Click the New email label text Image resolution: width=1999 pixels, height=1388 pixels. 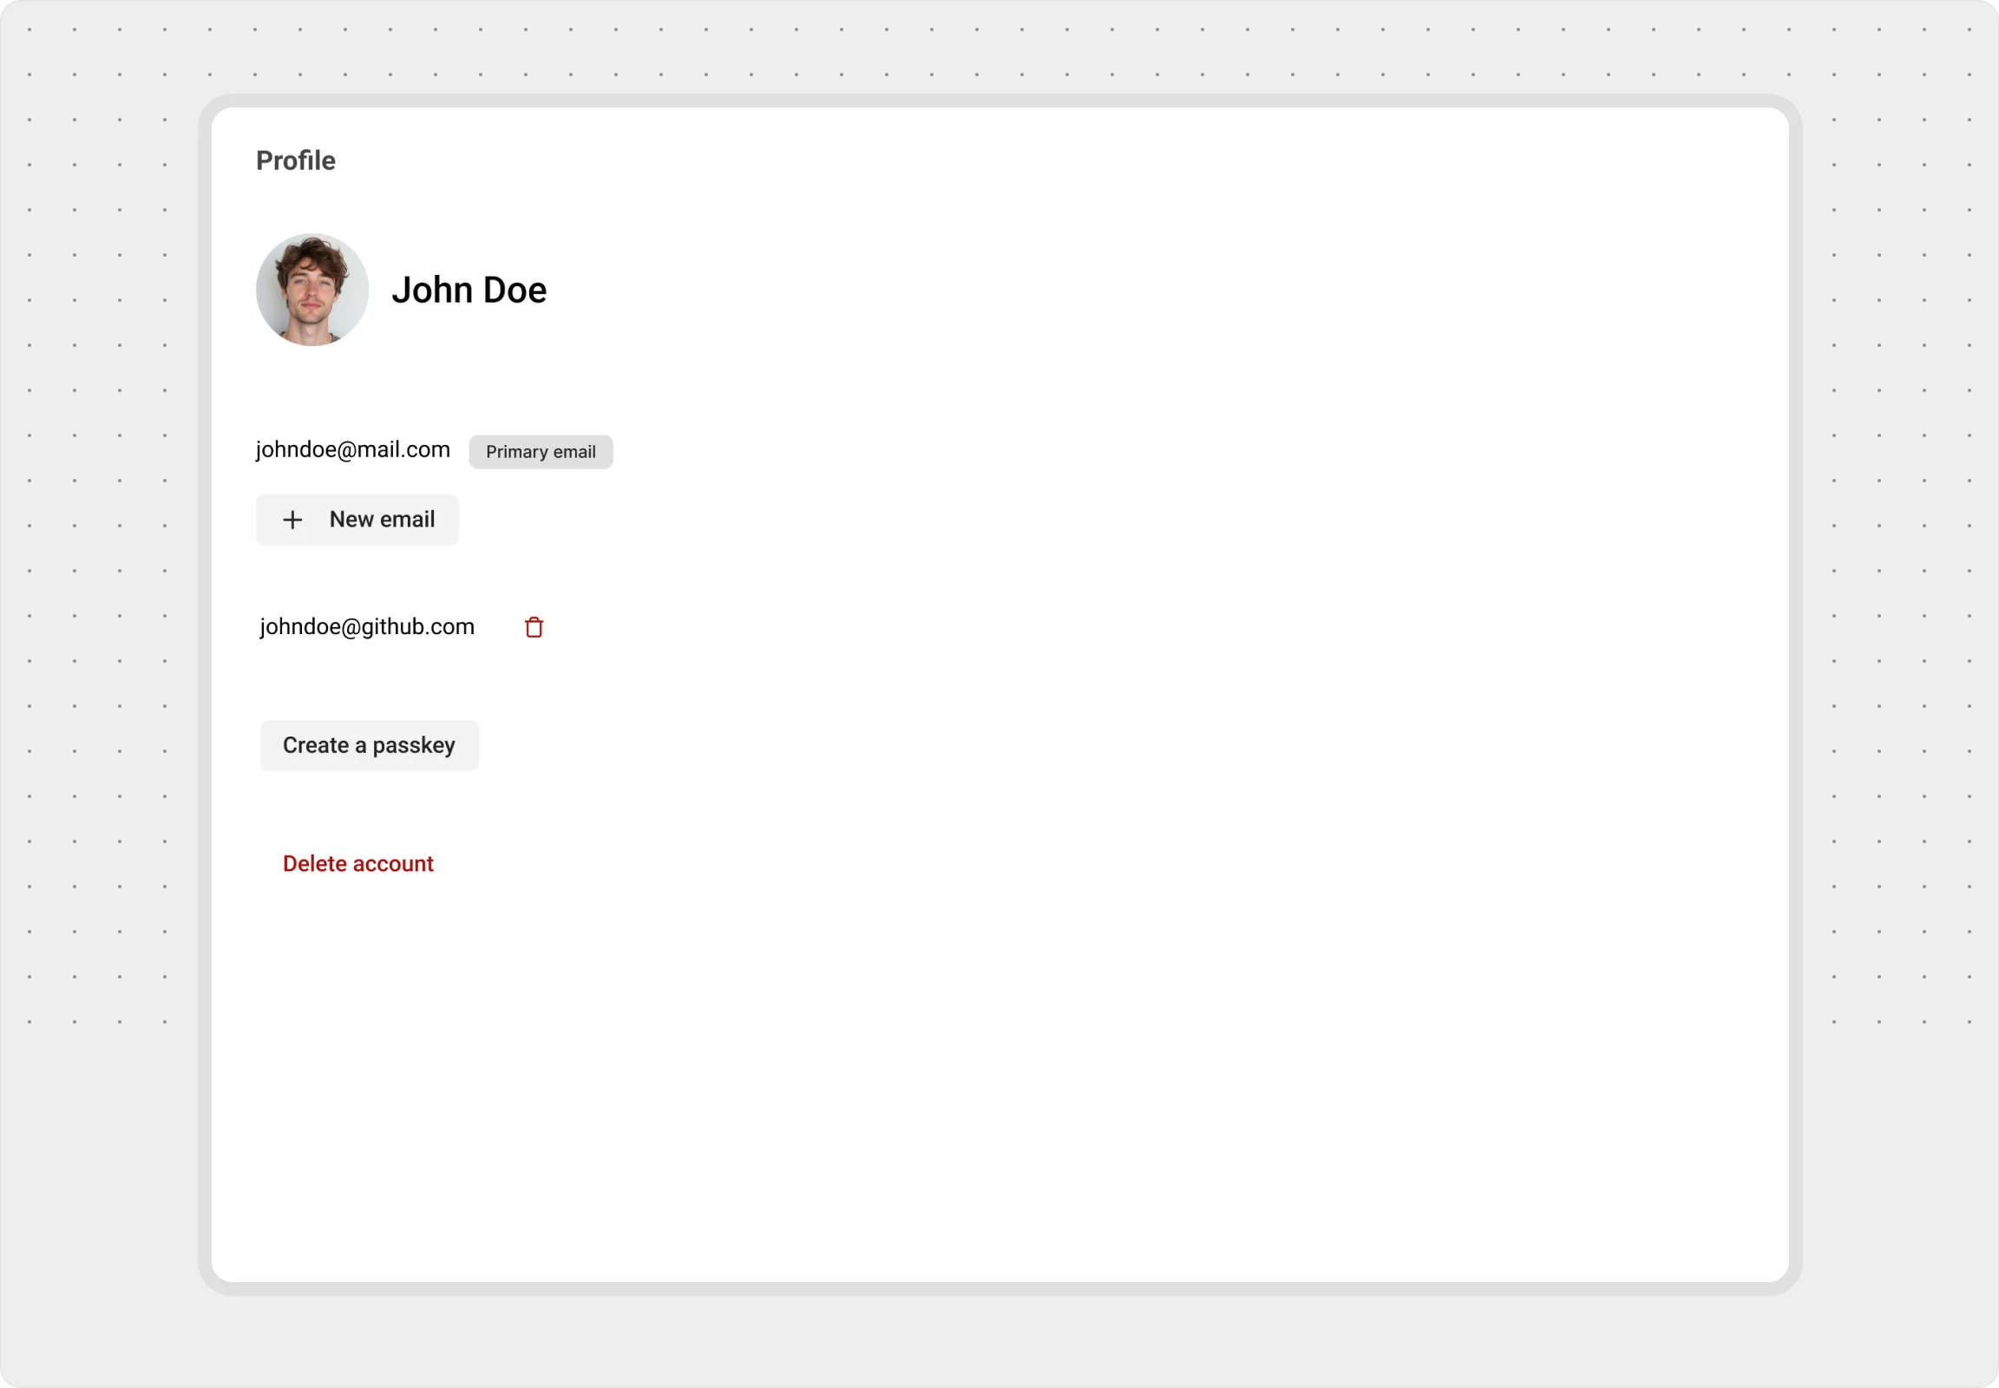coord(382,519)
